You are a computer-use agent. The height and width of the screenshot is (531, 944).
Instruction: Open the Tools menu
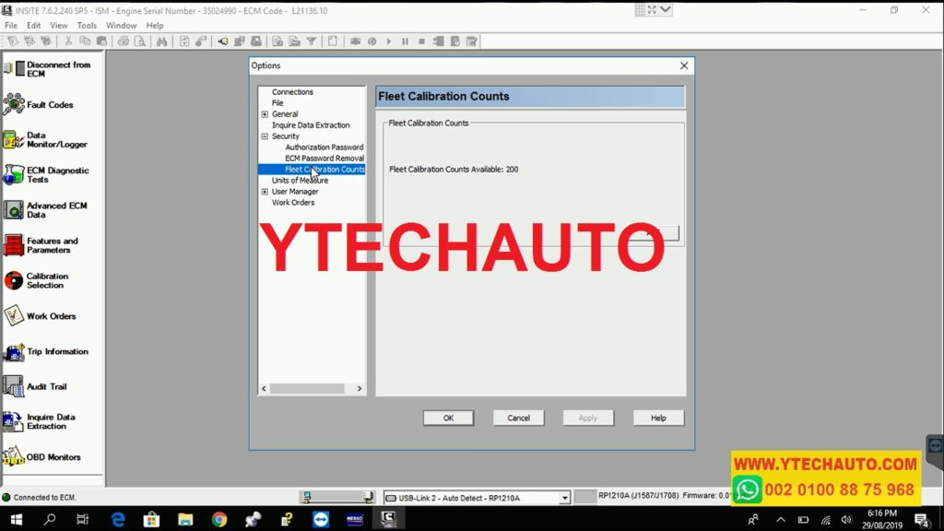(87, 25)
